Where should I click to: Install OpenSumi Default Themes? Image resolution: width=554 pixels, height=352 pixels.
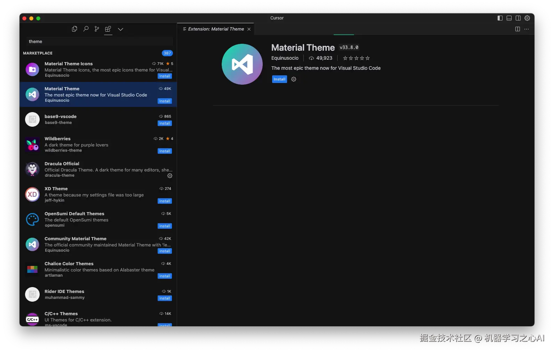coord(165,226)
